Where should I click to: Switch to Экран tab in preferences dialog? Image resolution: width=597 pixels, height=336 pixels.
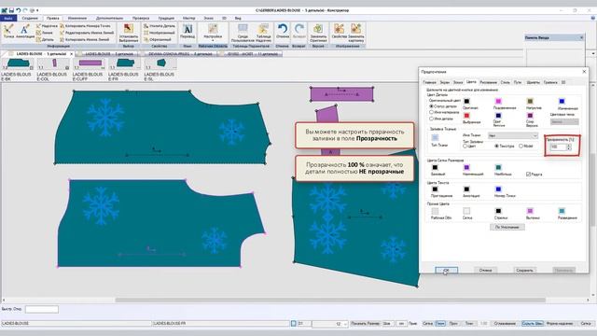click(x=444, y=82)
